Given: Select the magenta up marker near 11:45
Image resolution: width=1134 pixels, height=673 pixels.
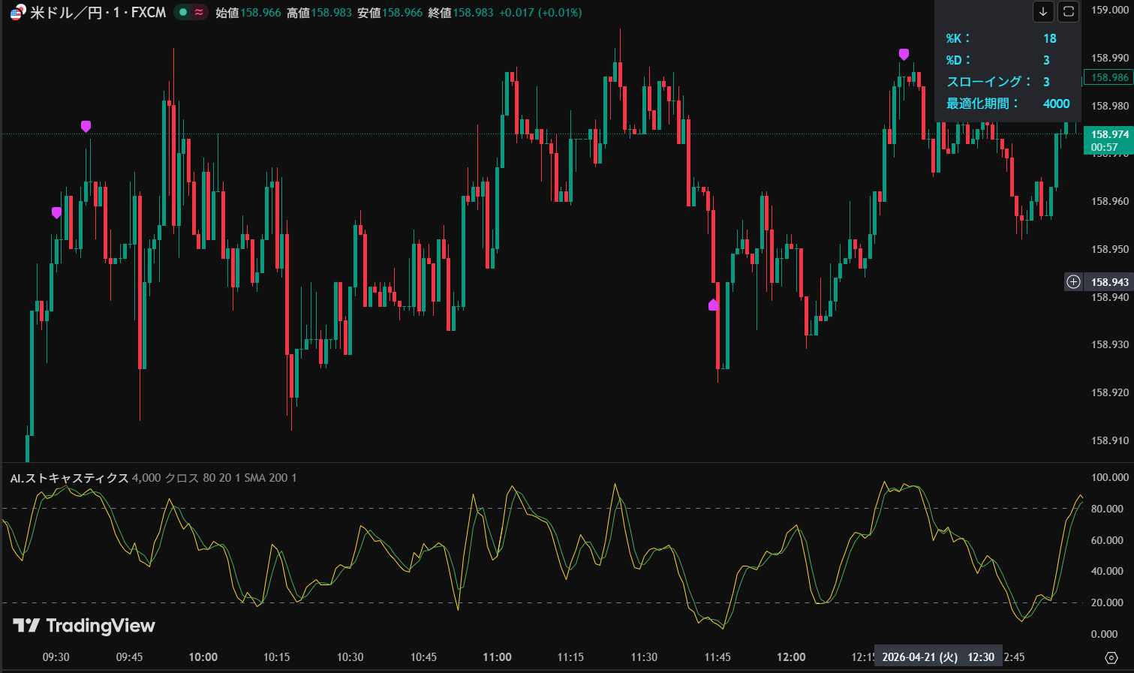Looking at the screenshot, I should point(713,305).
